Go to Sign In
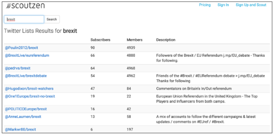 [x=223, y=5]
